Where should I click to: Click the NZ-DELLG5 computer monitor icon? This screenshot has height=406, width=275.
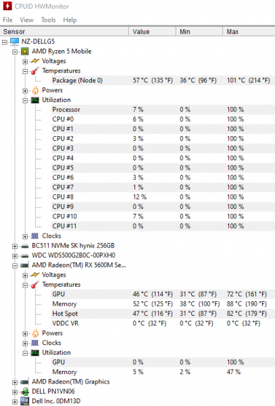click(x=14, y=41)
